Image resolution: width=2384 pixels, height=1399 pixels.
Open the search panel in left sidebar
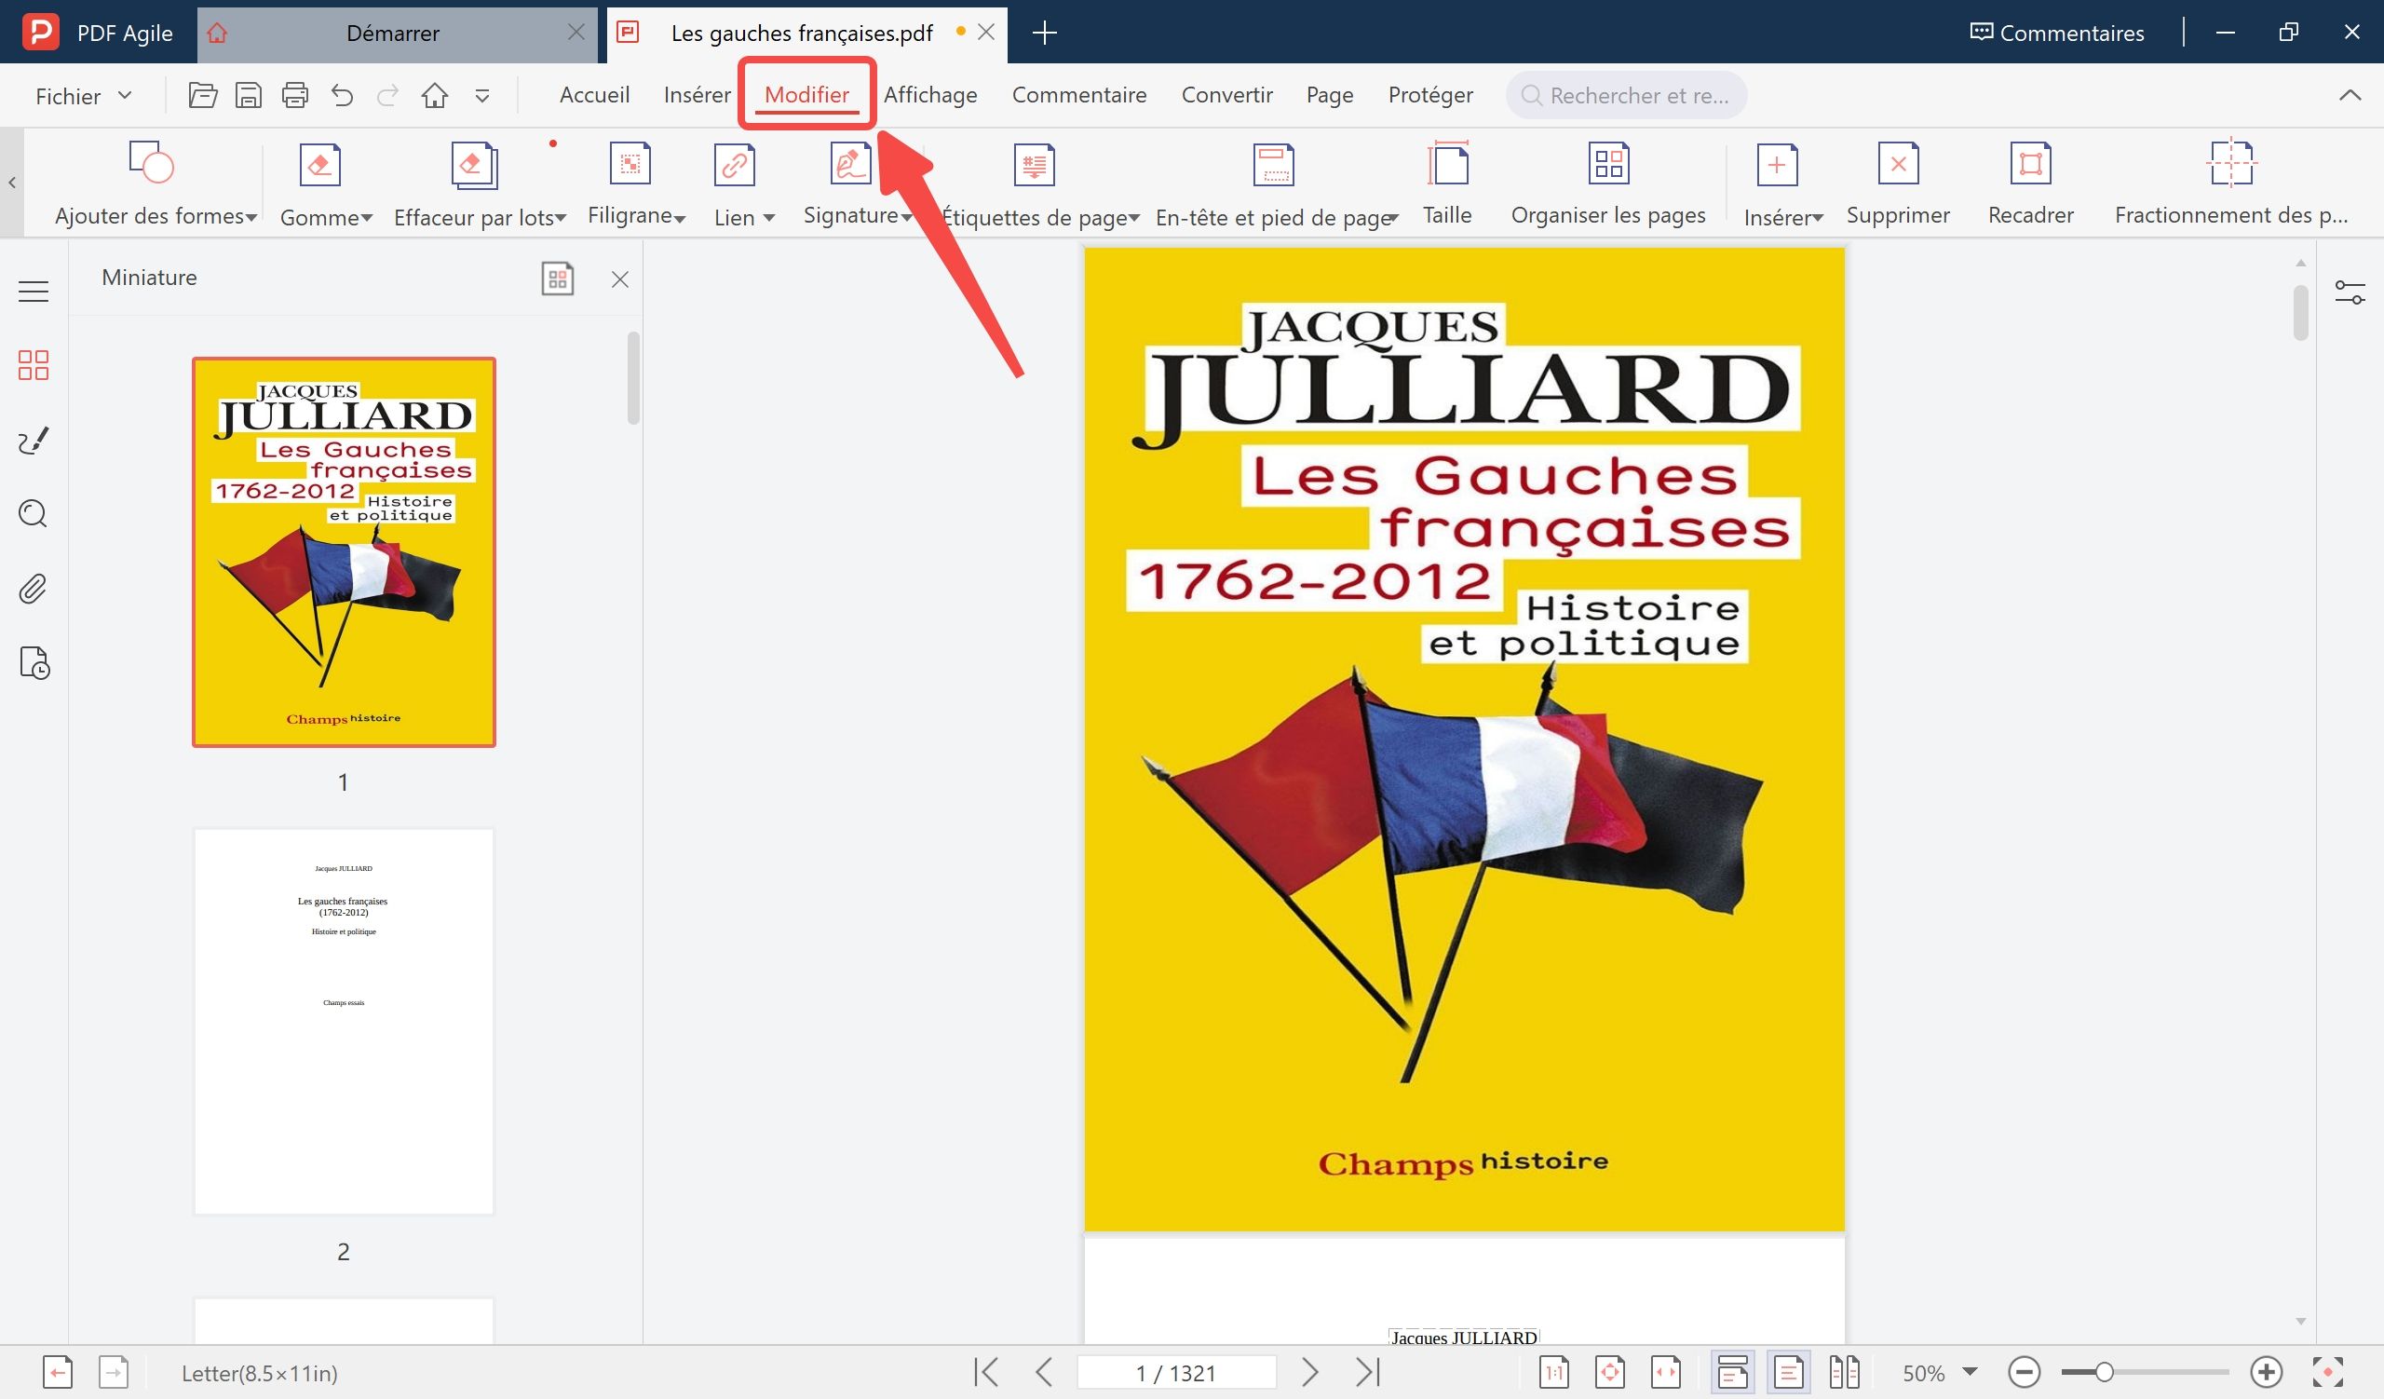click(34, 513)
